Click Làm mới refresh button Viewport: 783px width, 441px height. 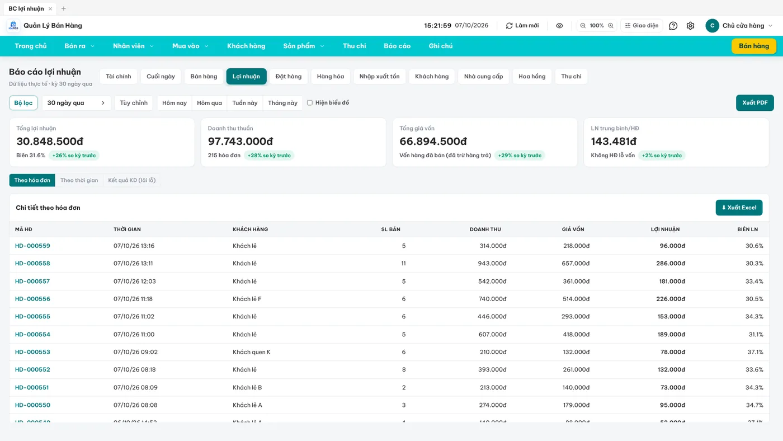[x=522, y=26]
